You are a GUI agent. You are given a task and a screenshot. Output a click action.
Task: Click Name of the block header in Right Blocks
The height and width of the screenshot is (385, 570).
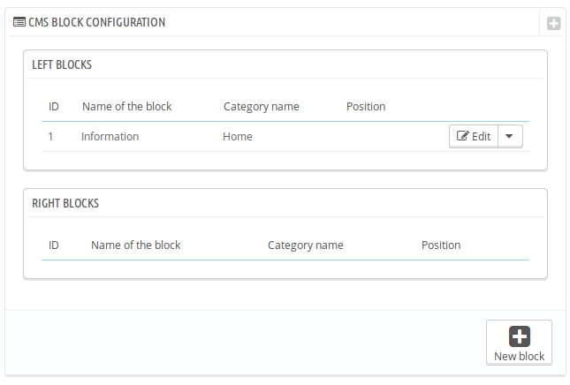click(135, 245)
